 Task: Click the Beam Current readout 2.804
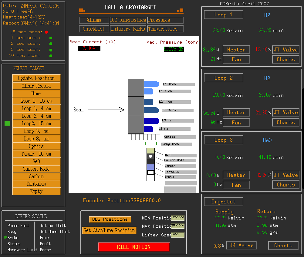pyautogui.click(x=89, y=48)
